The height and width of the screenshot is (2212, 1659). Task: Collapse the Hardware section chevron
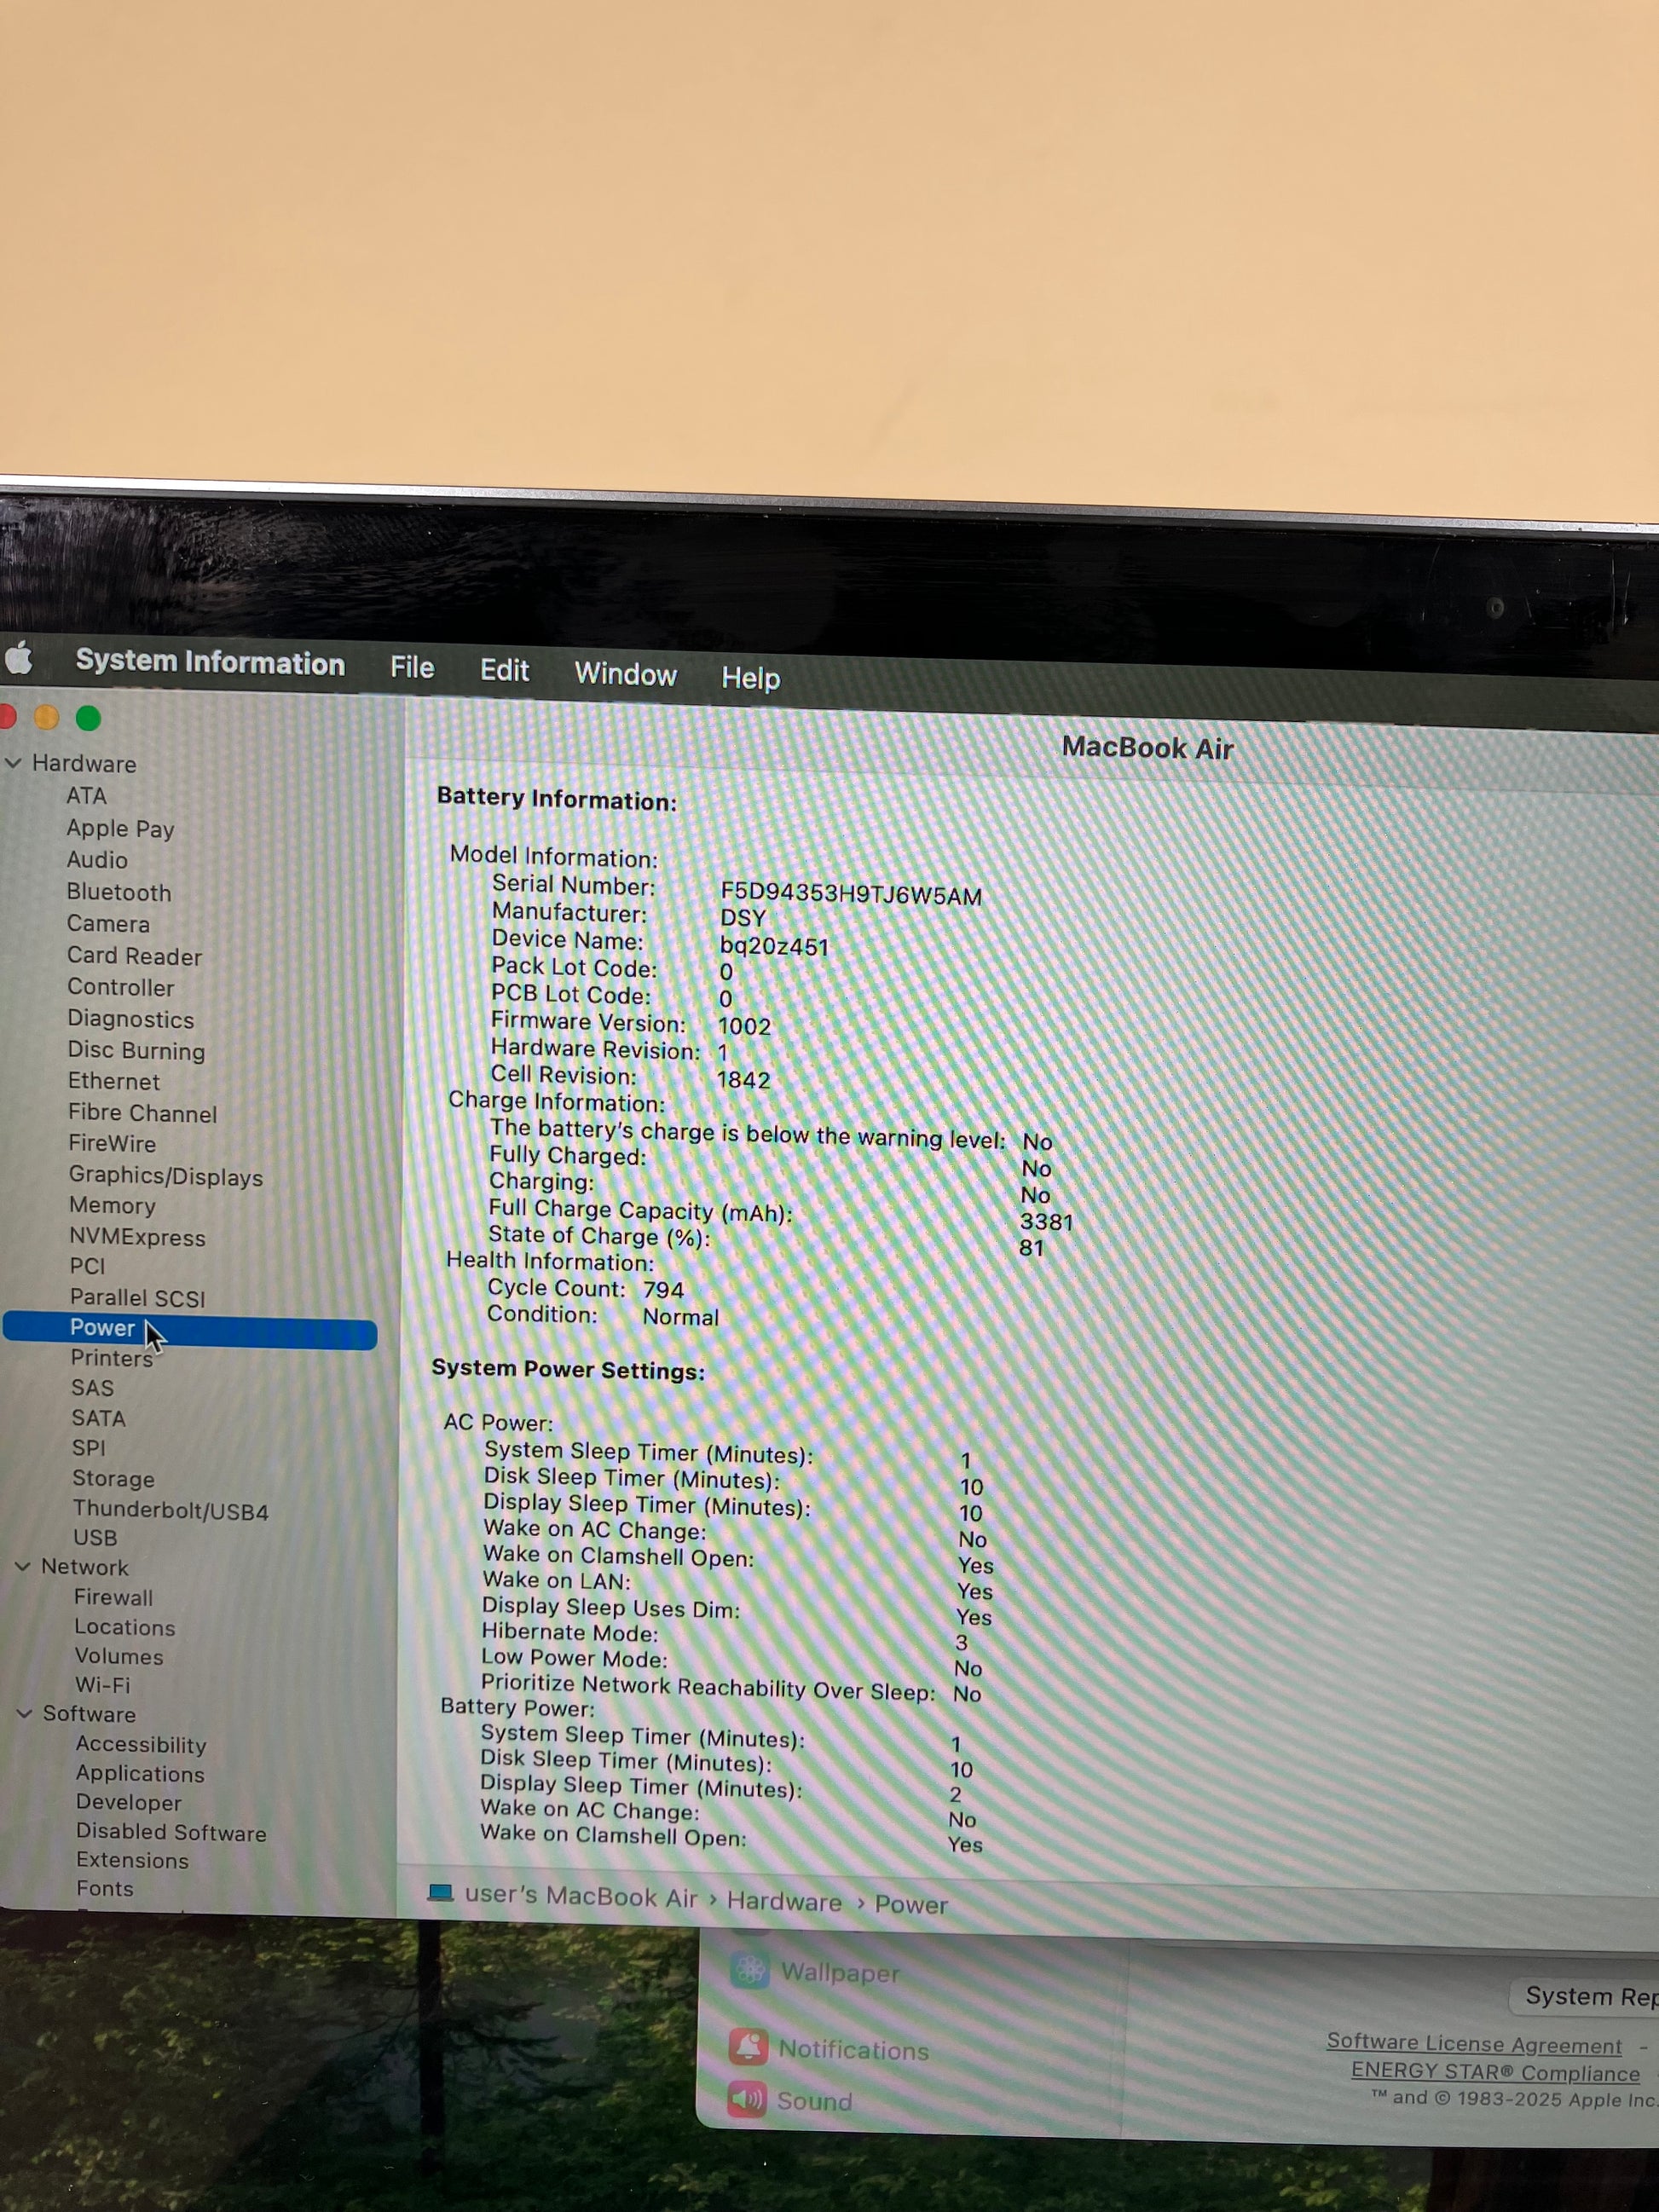14,763
